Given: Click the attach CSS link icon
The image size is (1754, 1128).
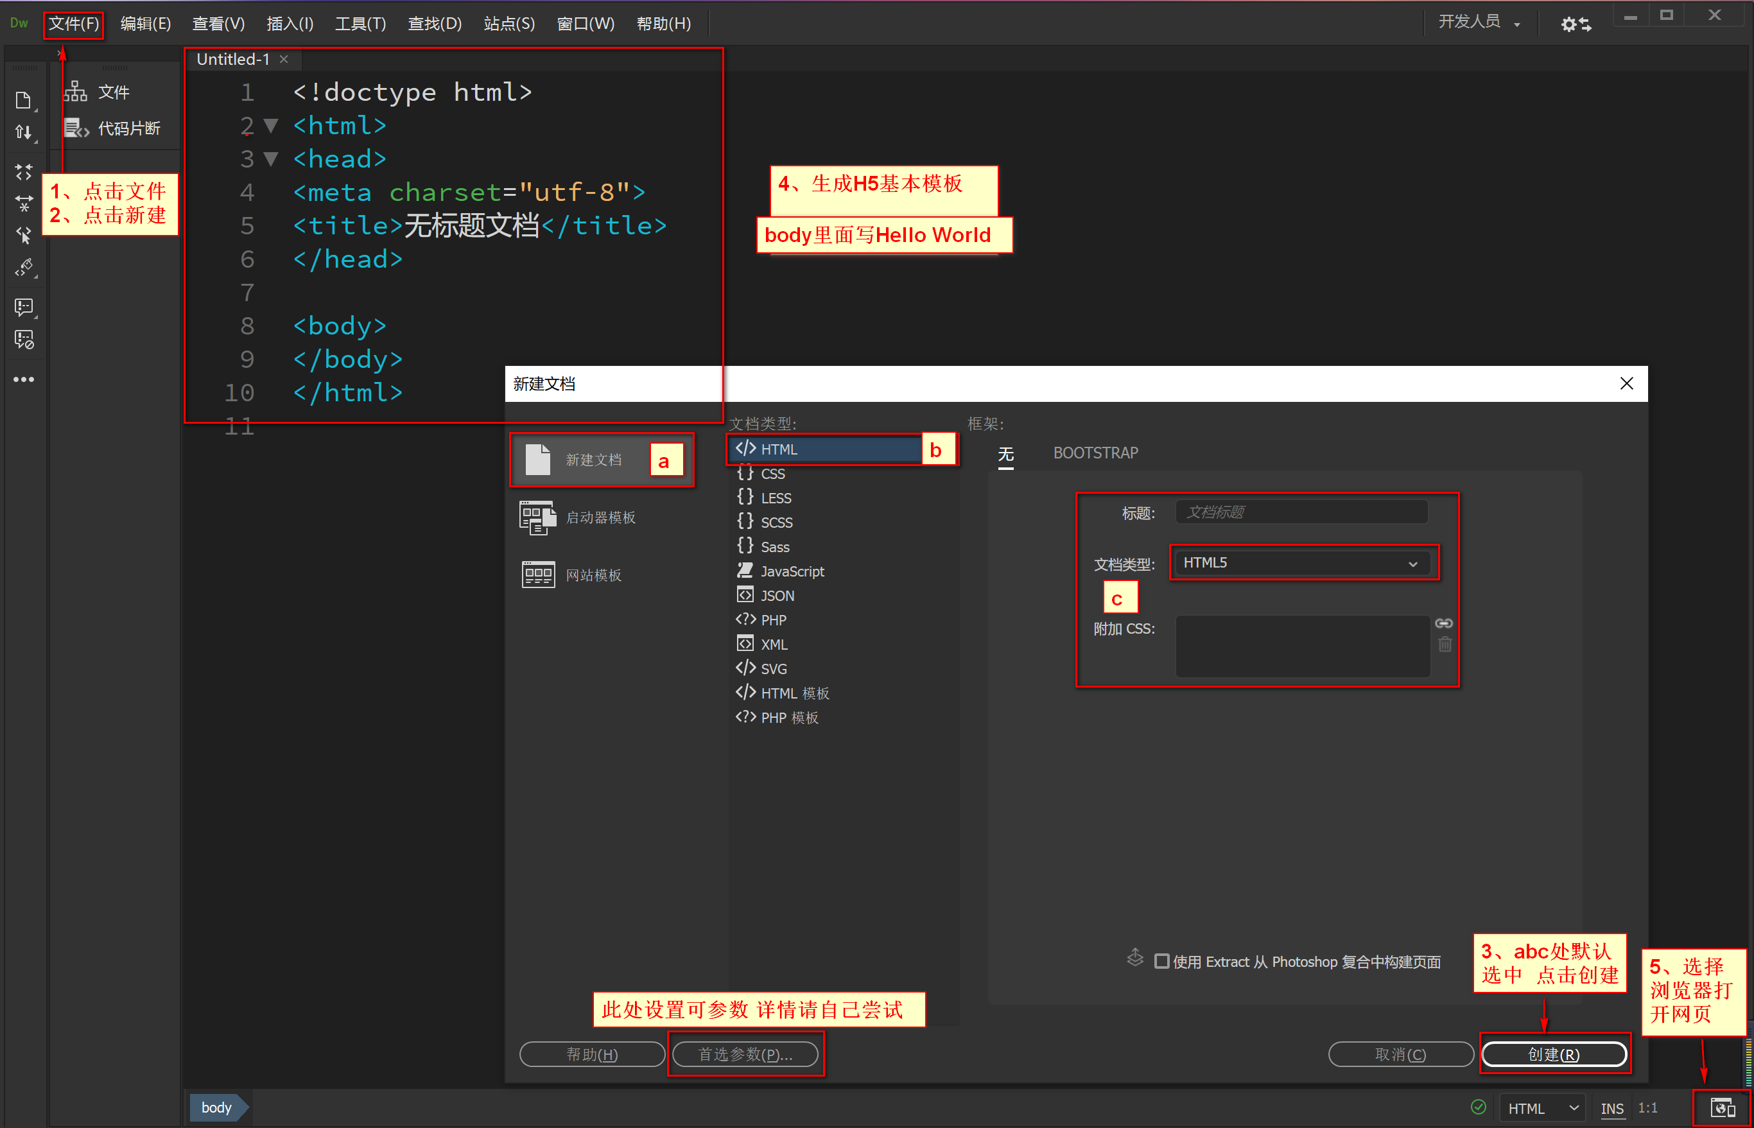Looking at the screenshot, I should point(1443,623).
